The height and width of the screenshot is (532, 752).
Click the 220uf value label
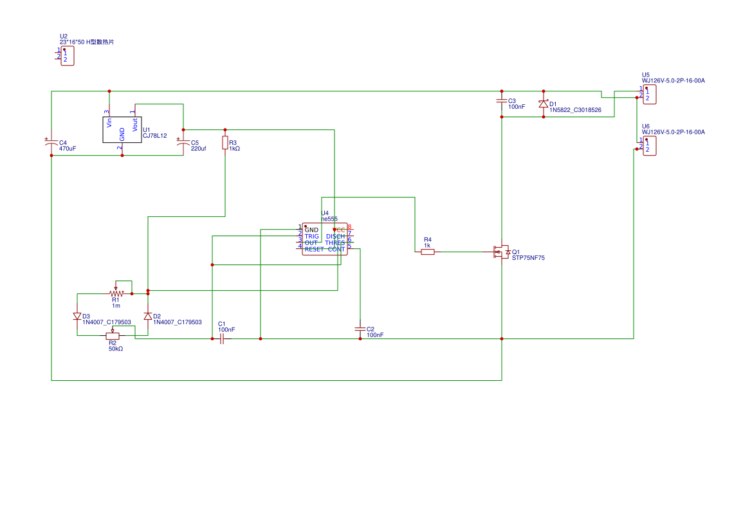[x=199, y=149]
